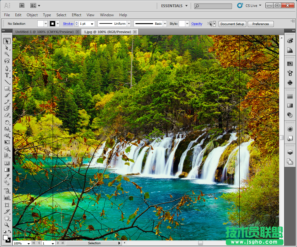The width and height of the screenshot is (297, 247).
Task: Select the Eyedropper tool
Action: click(7, 176)
